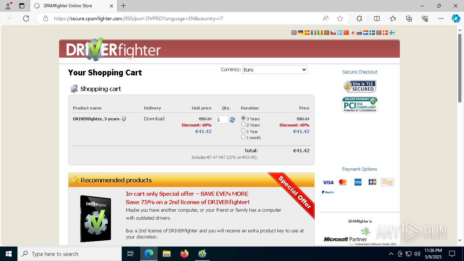This screenshot has width=464, height=261.
Task: Click the SPAMfighter Online Store tab
Action: click(x=74, y=6)
